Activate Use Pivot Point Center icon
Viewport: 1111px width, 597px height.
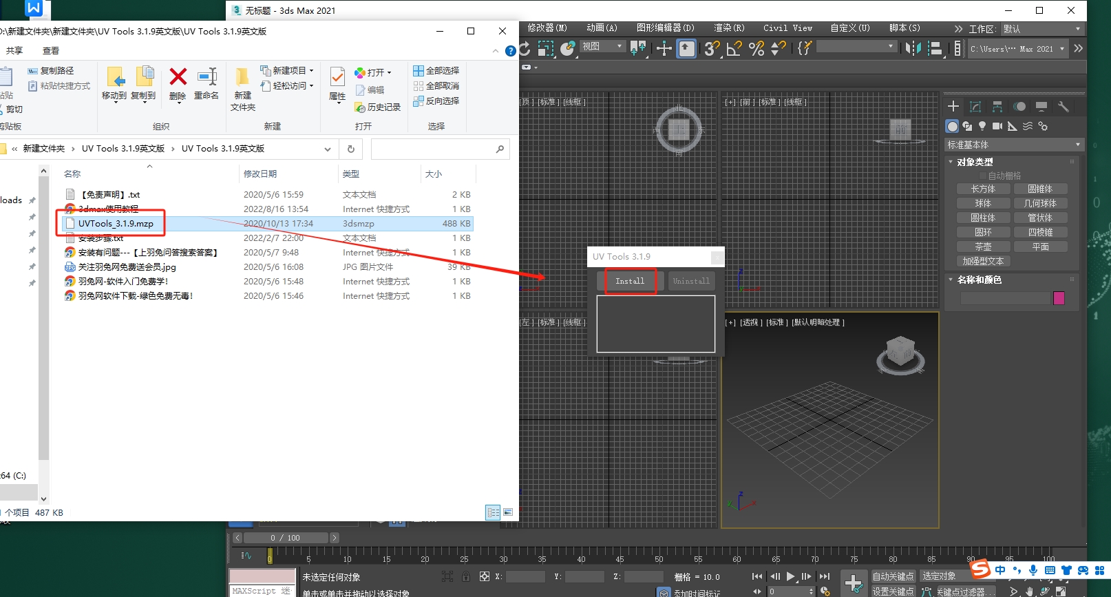[638, 48]
